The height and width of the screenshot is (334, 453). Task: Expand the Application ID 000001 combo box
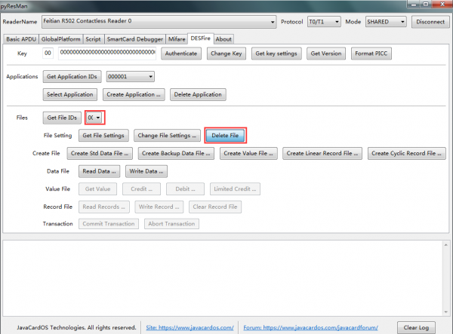point(131,76)
